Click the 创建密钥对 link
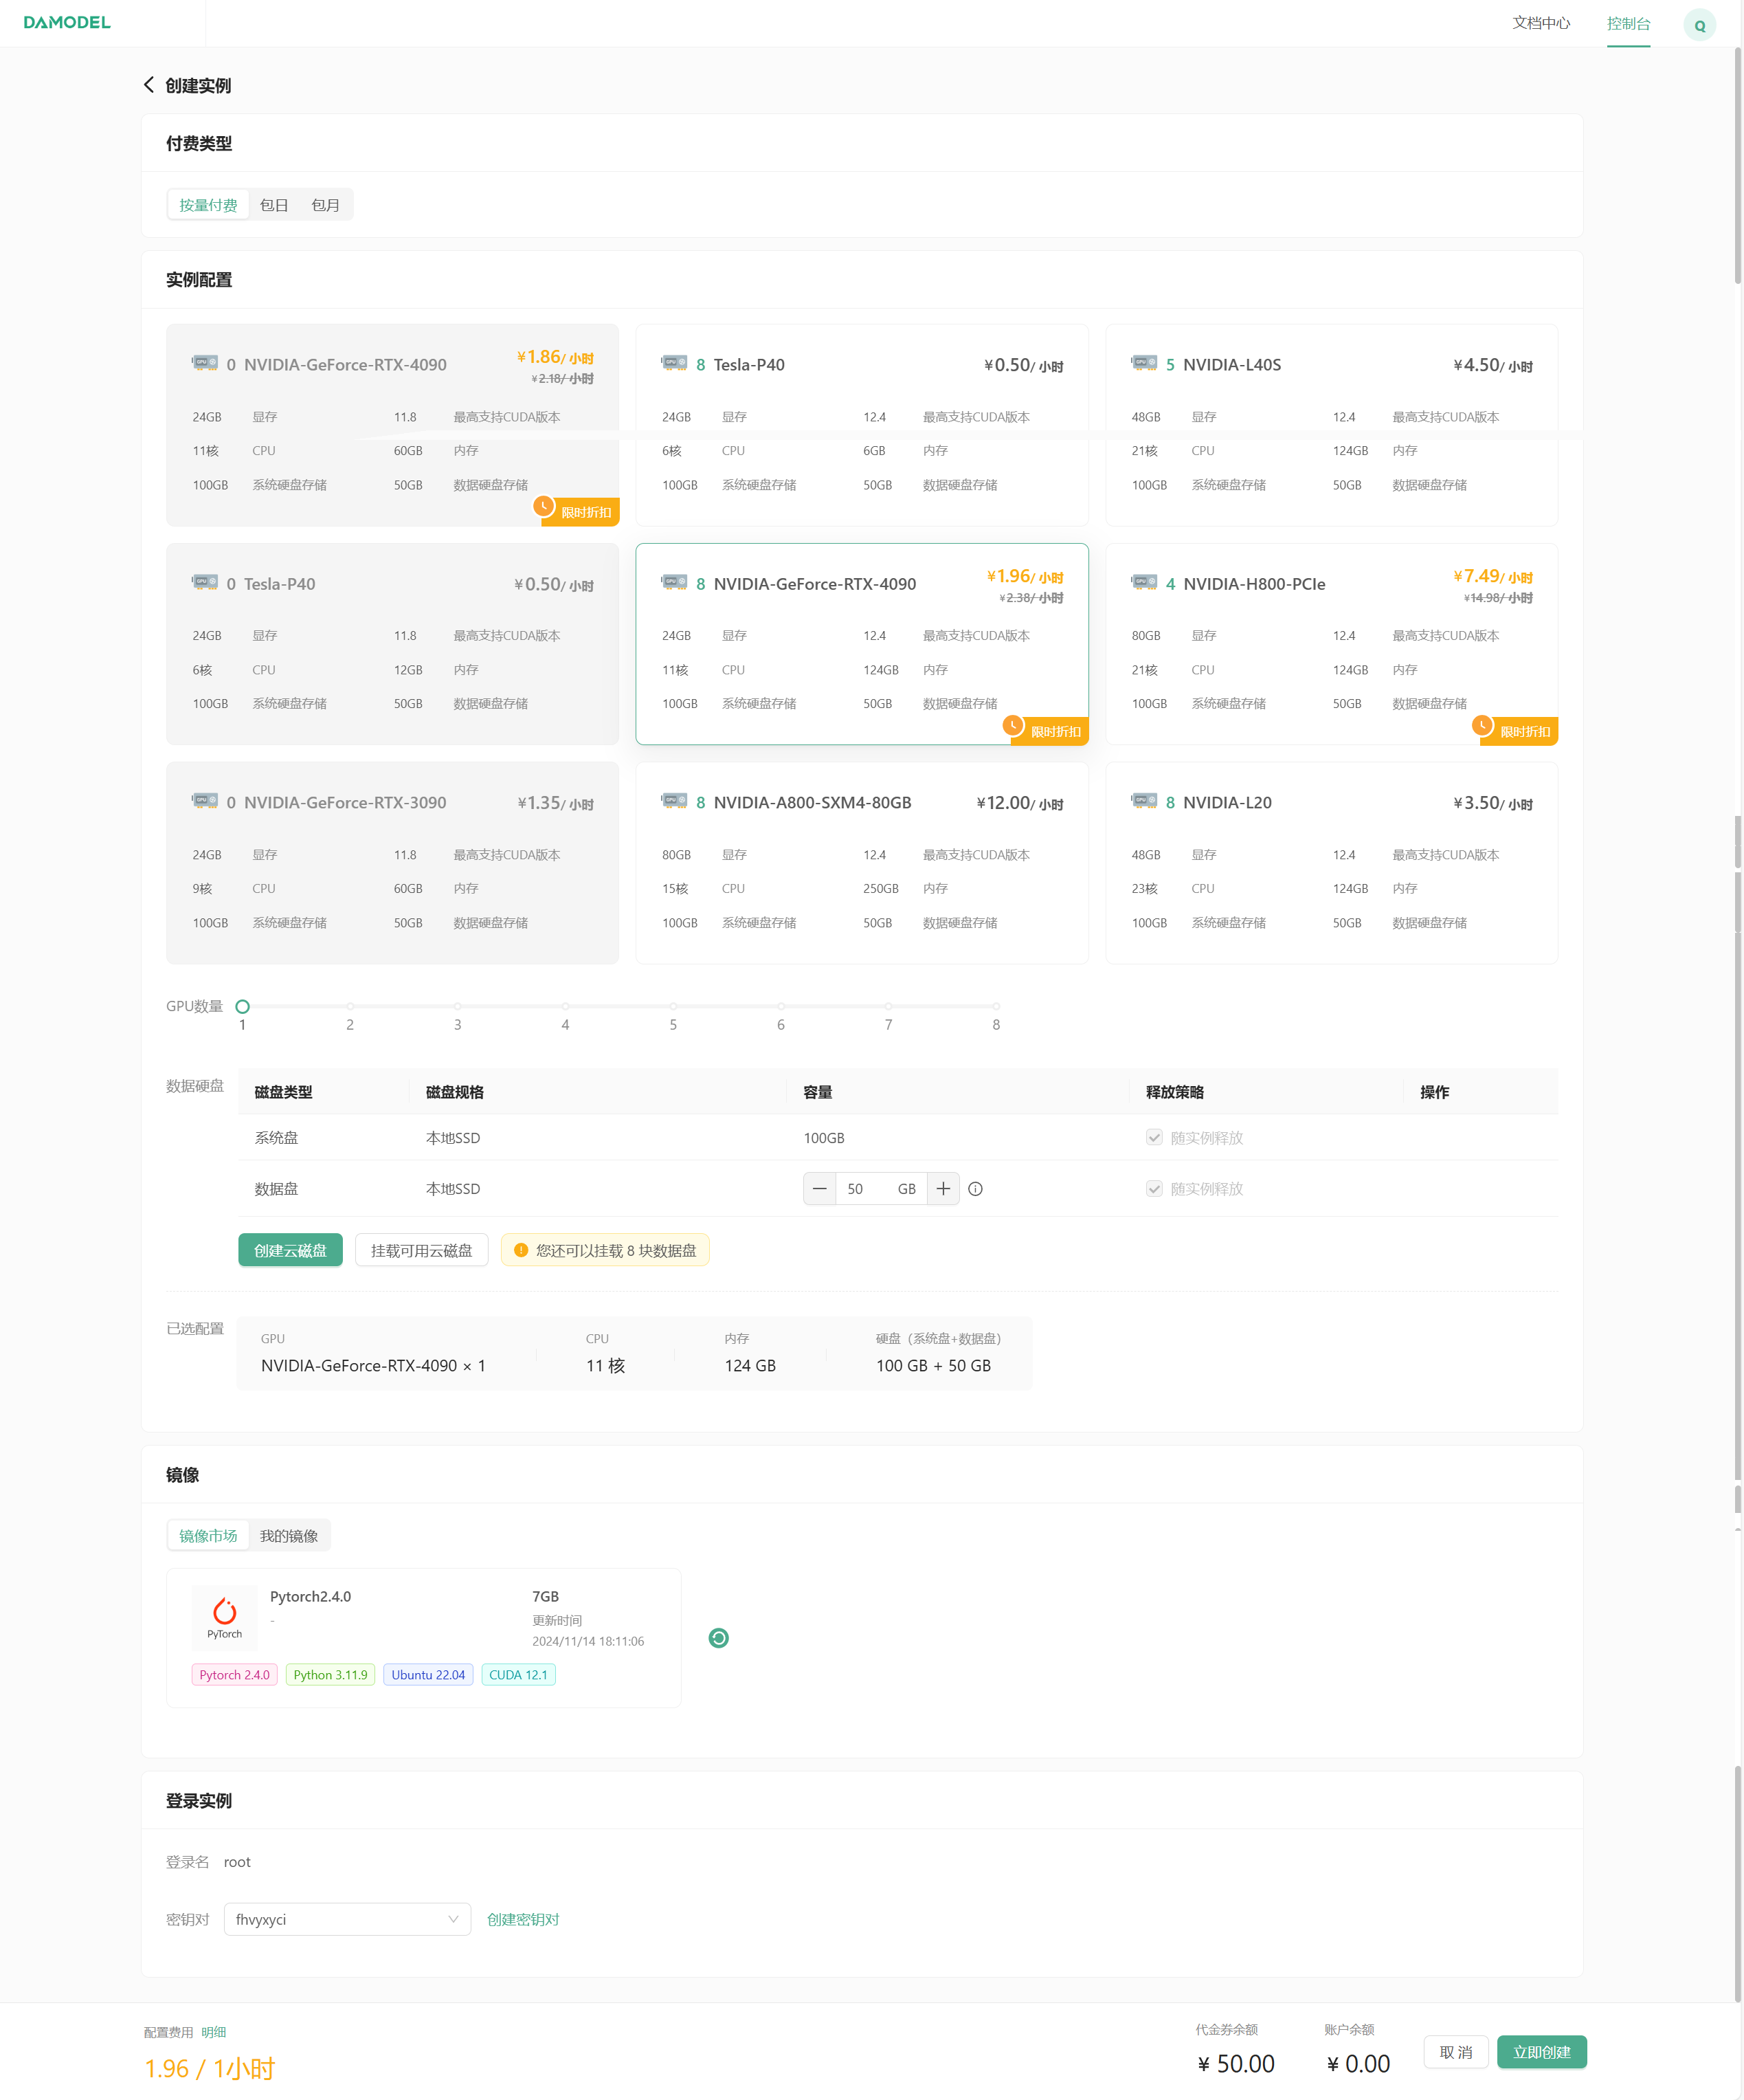This screenshot has width=1744, height=2100. 523,1919
